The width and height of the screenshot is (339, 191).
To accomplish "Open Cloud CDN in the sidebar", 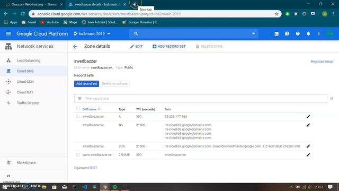I will 25,82.
